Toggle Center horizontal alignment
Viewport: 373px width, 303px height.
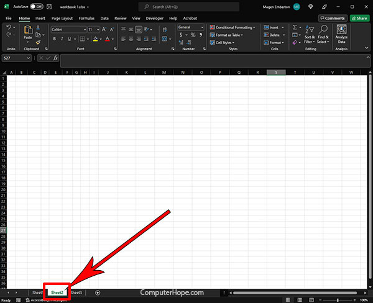pos(131,38)
